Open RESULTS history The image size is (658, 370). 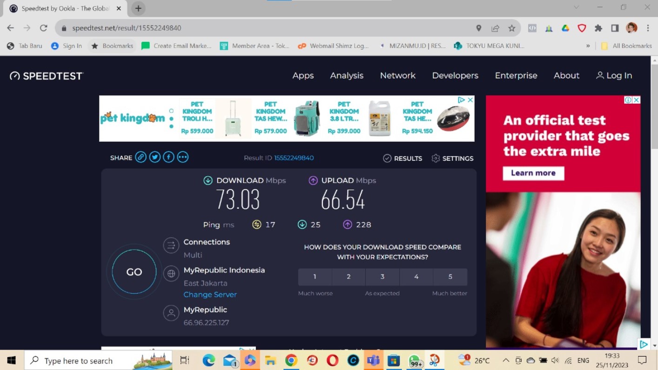(403, 158)
